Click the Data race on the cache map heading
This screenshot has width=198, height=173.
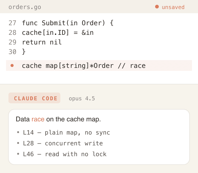click(x=58, y=119)
